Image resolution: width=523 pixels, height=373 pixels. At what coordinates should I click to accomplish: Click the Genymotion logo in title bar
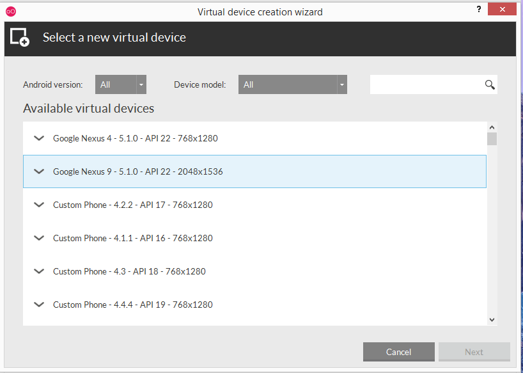(11, 11)
